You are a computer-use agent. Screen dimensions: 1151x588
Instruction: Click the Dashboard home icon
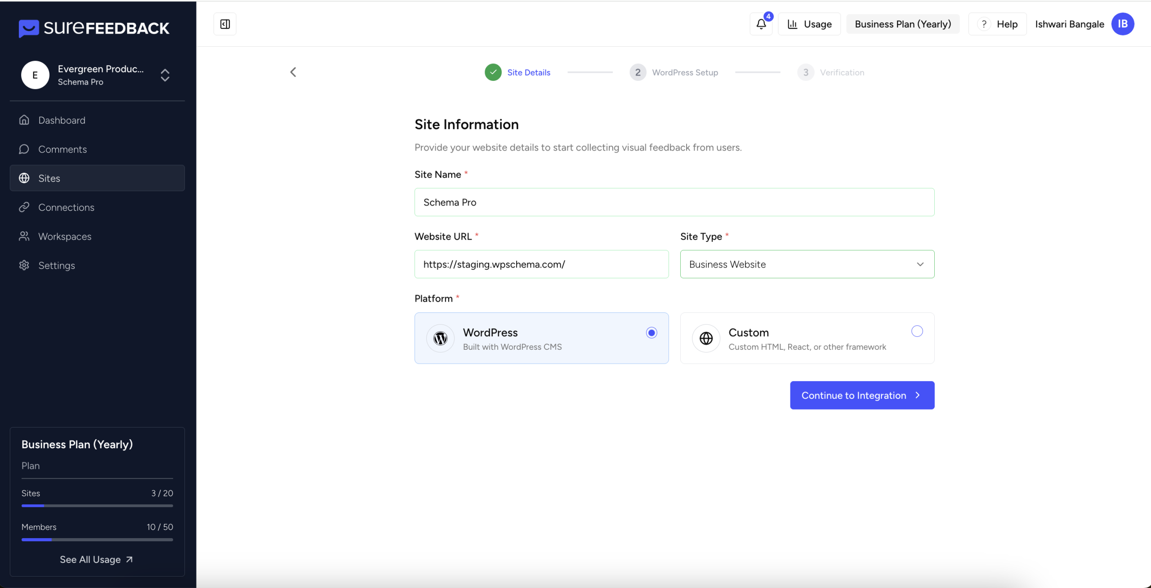[24, 120]
